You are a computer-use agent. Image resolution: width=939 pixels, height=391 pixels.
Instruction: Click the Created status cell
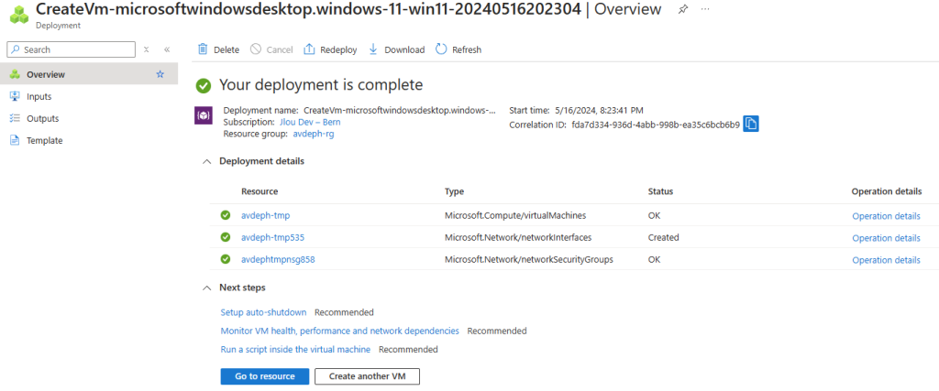pyautogui.click(x=664, y=237)
